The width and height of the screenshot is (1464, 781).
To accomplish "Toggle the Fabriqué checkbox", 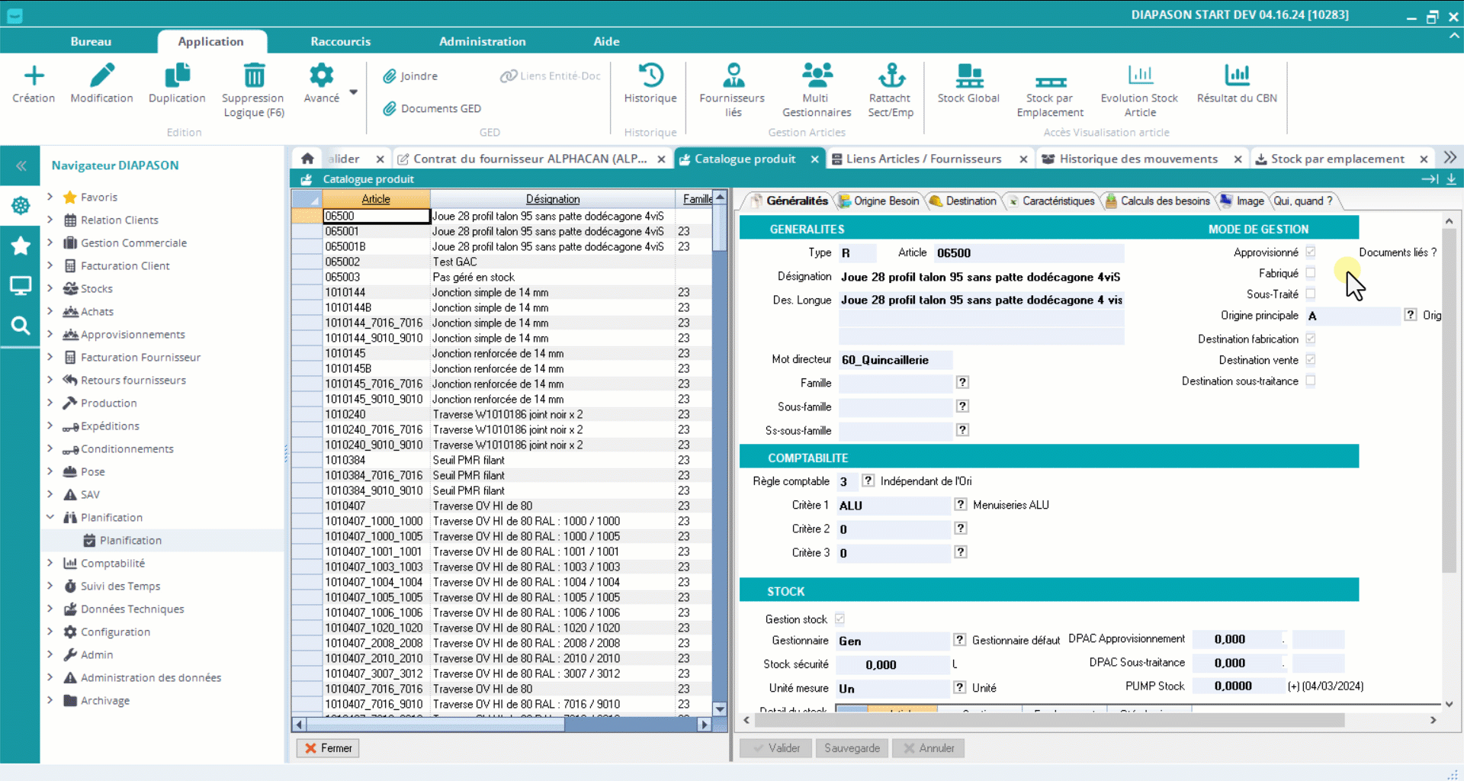I will click(x=1310, y=273).
